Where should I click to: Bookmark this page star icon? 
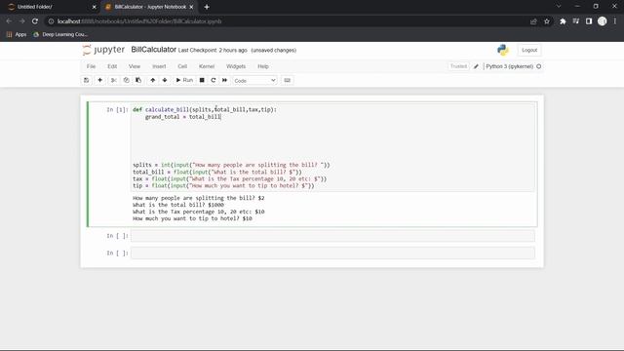tap(547, 21)
